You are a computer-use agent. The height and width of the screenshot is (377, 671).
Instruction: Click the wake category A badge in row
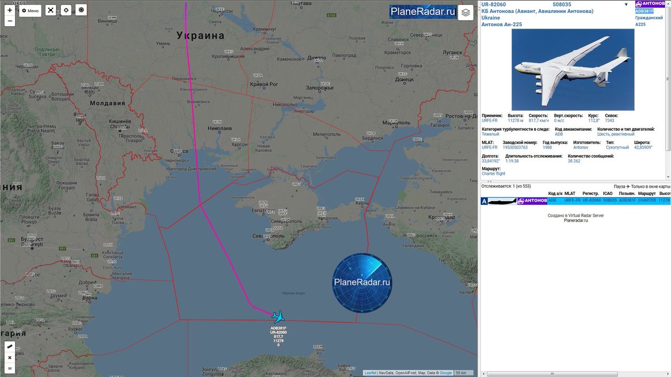(484, 201)
